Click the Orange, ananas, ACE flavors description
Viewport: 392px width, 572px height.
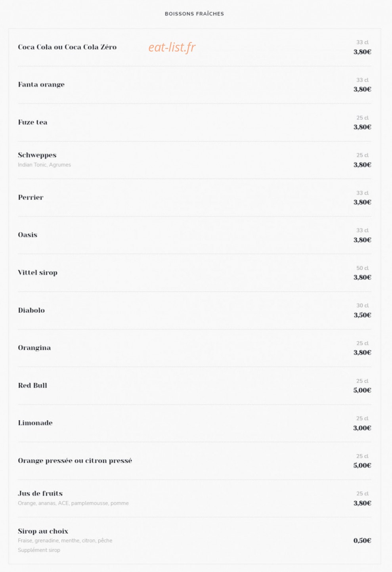(73, 503)
